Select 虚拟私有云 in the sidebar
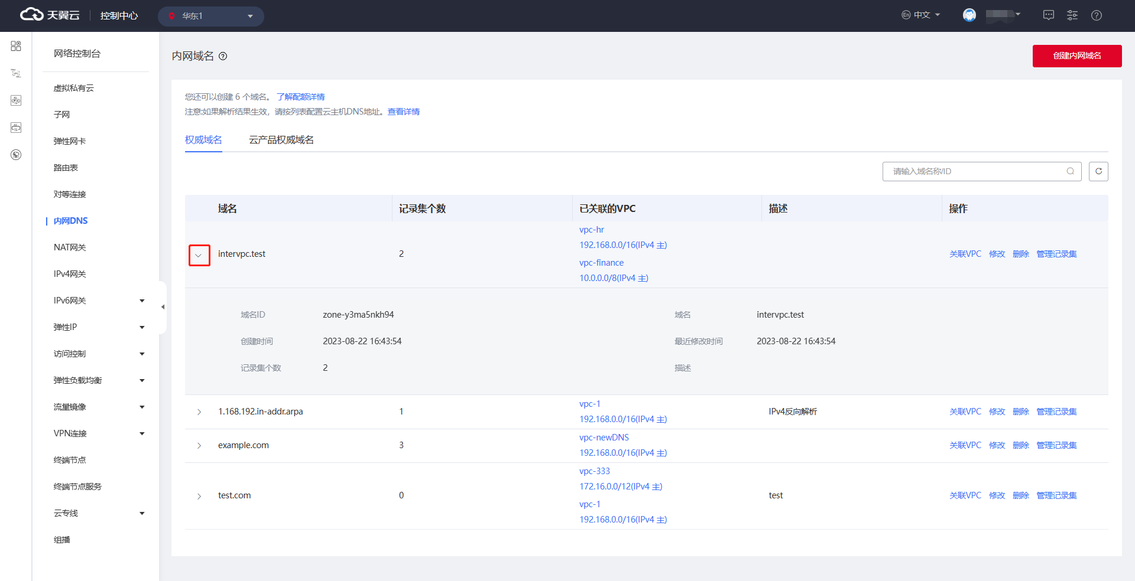Viewport: 1135px width, 581px height. point(74,88)
